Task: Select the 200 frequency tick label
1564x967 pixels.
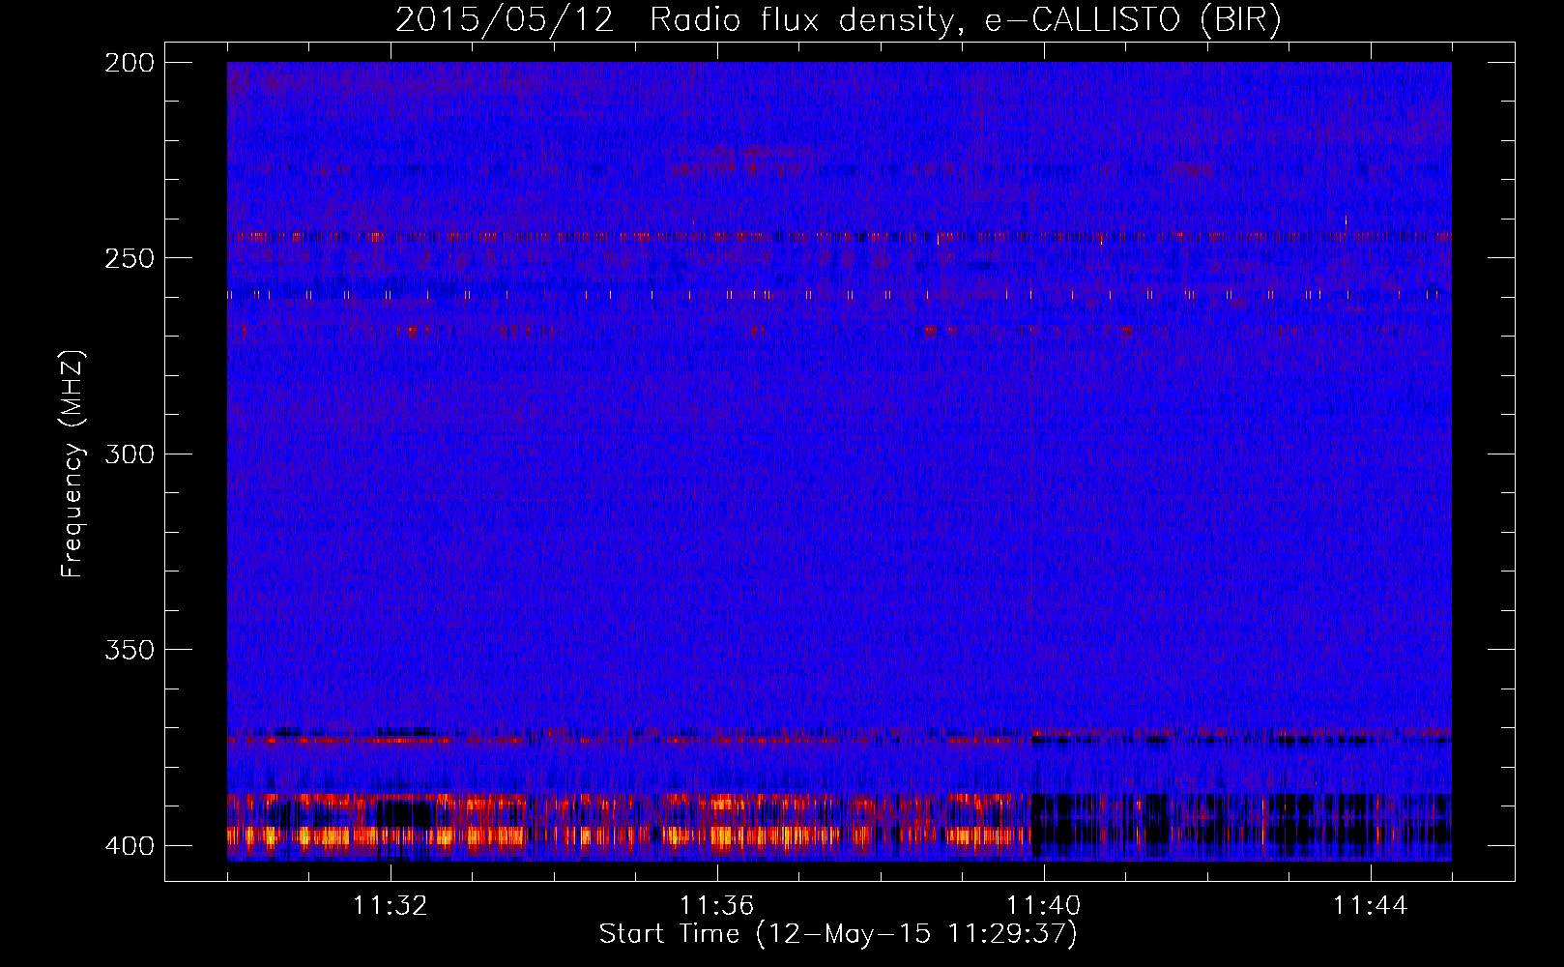Action: tap(129, 63)
